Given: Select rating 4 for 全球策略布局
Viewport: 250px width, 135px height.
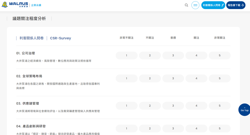Looking at the screenshot, I should [196, 78].
